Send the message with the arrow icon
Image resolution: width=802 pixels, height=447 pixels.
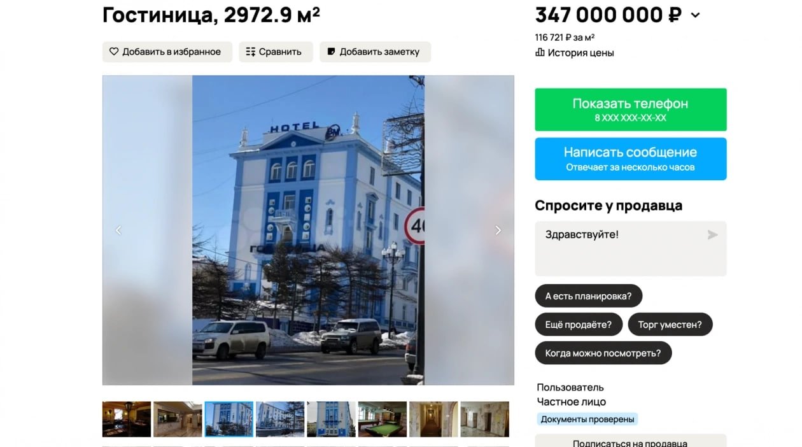pyautogui.click(x=712, y=235)
